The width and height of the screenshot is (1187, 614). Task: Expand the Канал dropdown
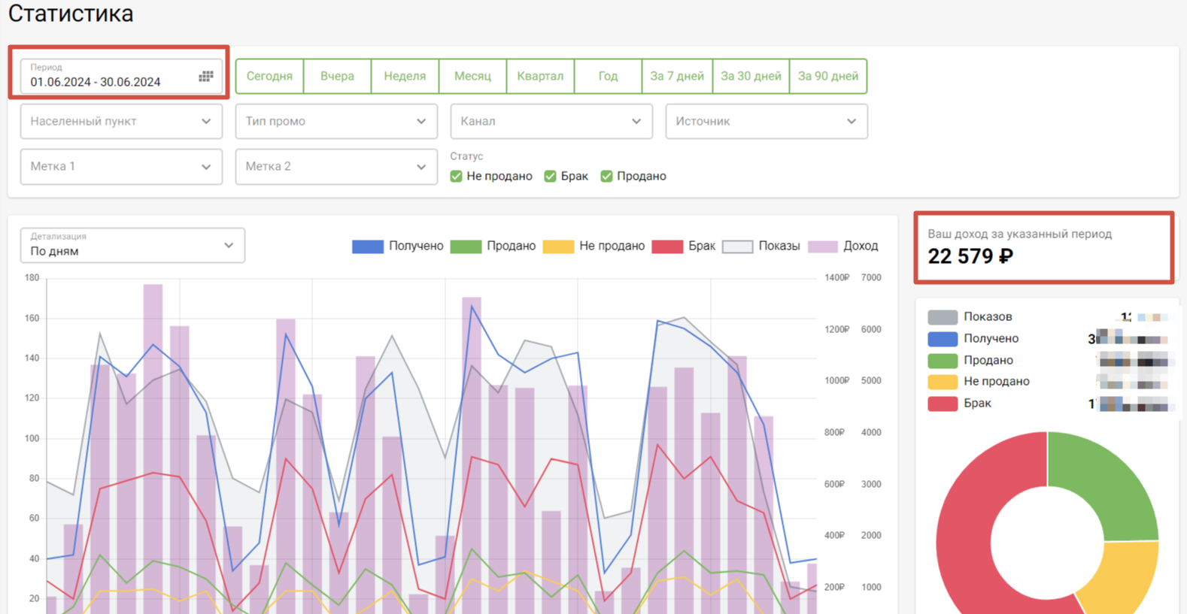[x=551, y=121]
